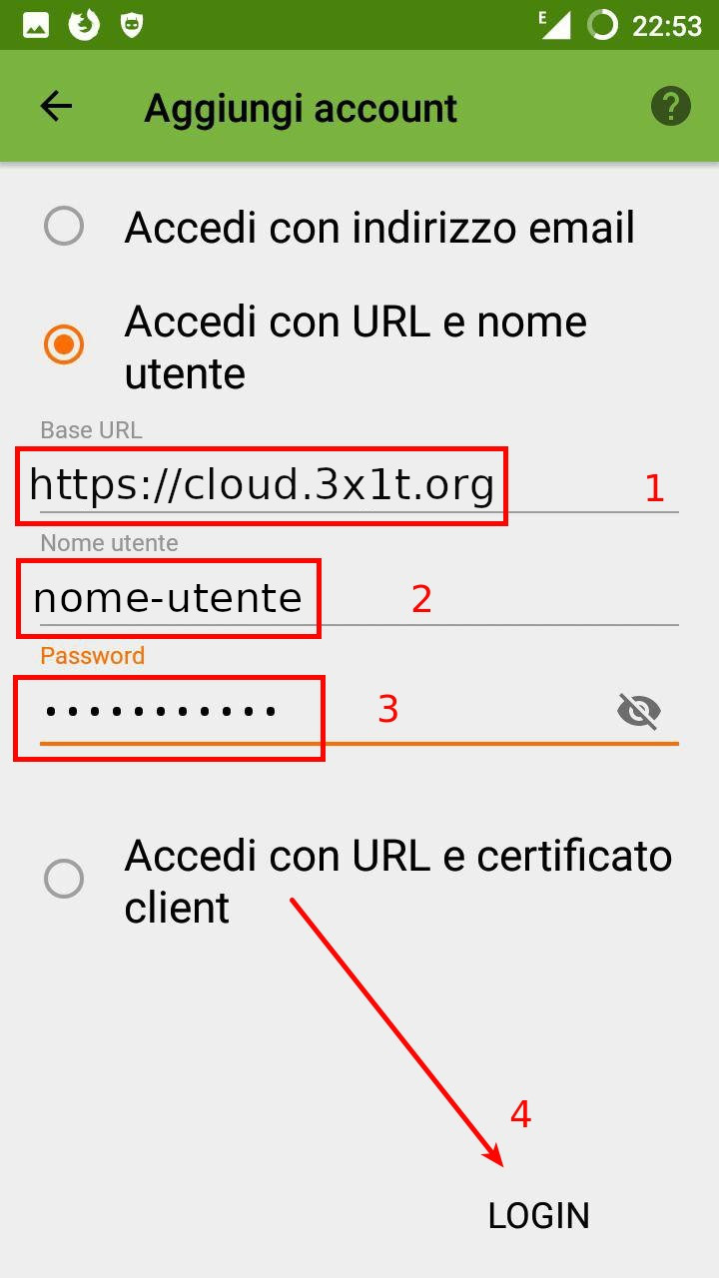
Task: Tap the clock showing 22:53
Action: coord(667,25)
